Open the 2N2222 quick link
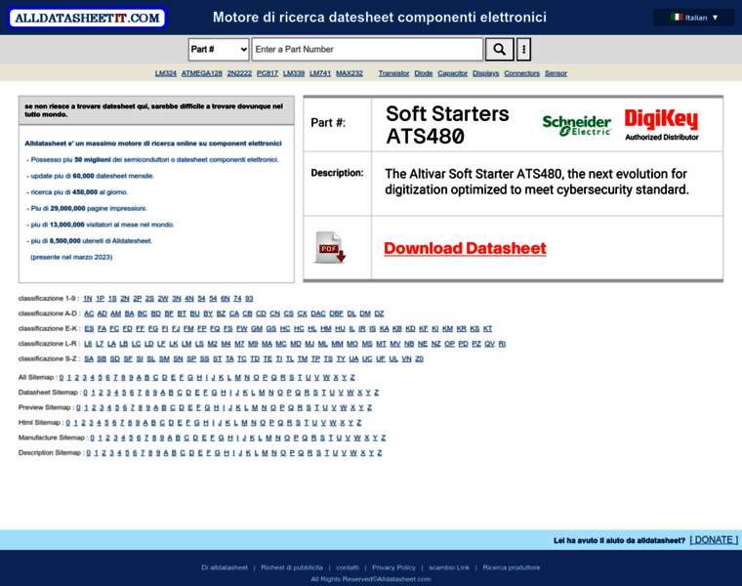Viewport: 742px width, 586px height. [239, 73]
